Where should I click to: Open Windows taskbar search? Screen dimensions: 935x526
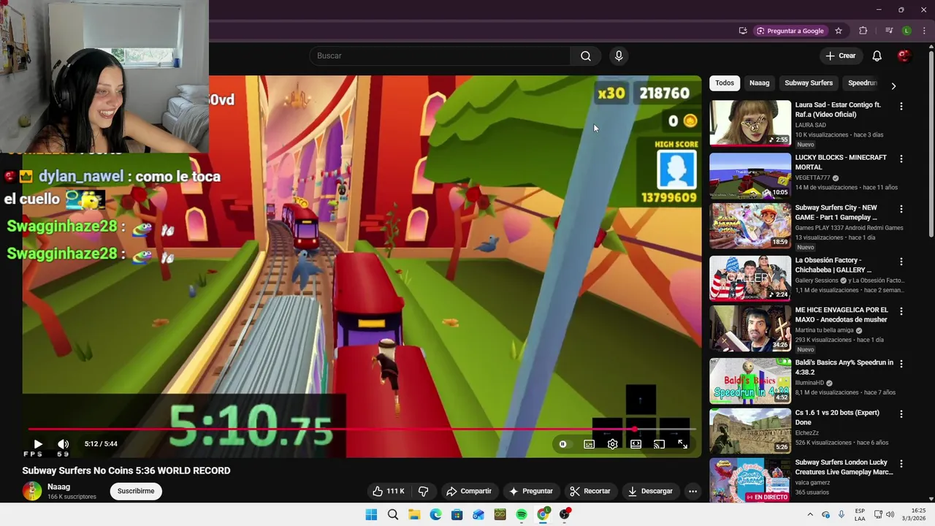[393, 514]
